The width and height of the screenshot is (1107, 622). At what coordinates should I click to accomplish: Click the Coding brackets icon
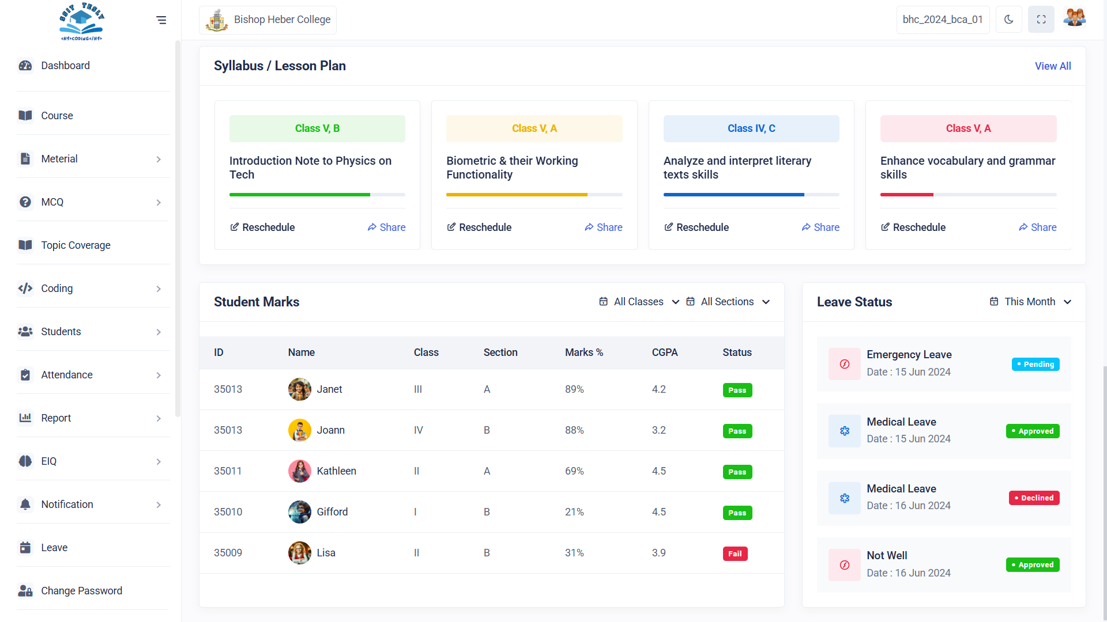pos(25,289)
